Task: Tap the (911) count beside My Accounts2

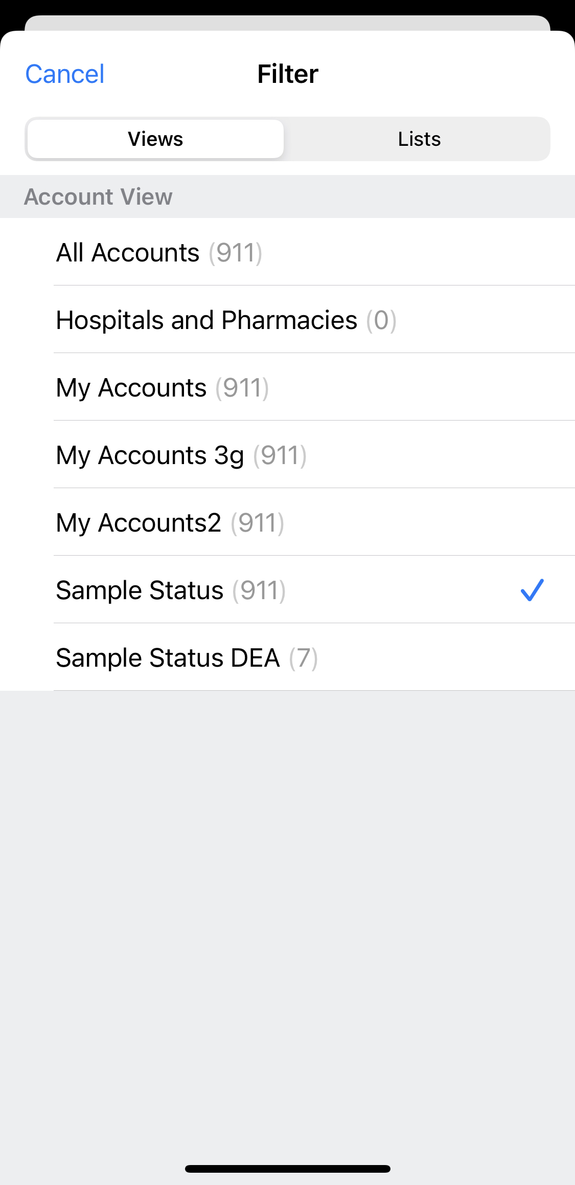Action: (x=257, y=523)
